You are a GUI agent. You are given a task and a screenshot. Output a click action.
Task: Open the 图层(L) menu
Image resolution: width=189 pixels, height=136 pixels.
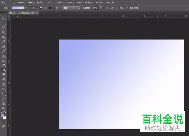(41, 3)
